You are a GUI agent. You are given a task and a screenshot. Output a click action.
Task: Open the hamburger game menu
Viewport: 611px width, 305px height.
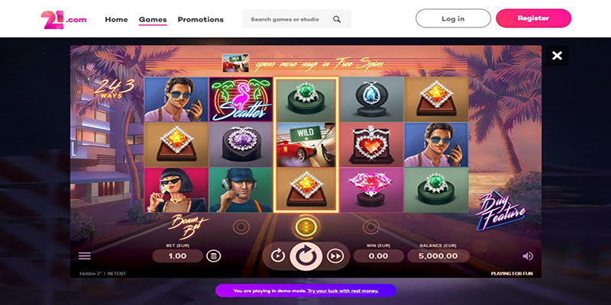85,255
